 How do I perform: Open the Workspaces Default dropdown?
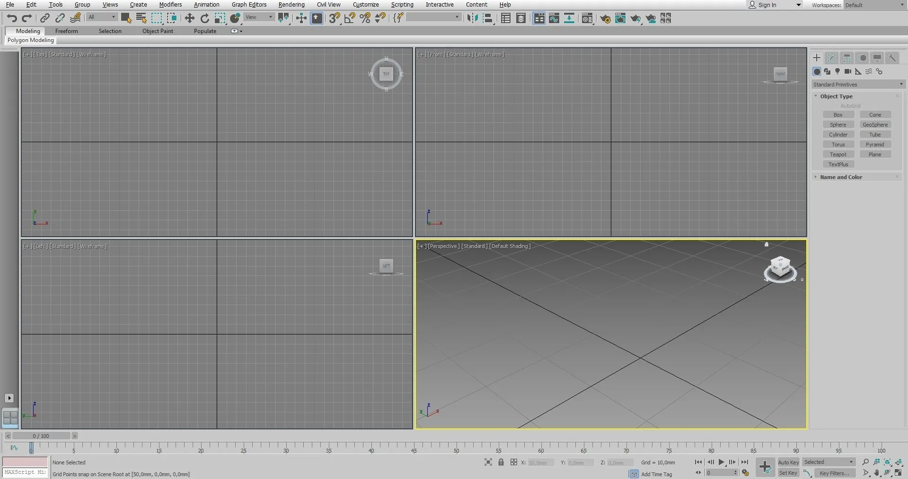(874, 5)
